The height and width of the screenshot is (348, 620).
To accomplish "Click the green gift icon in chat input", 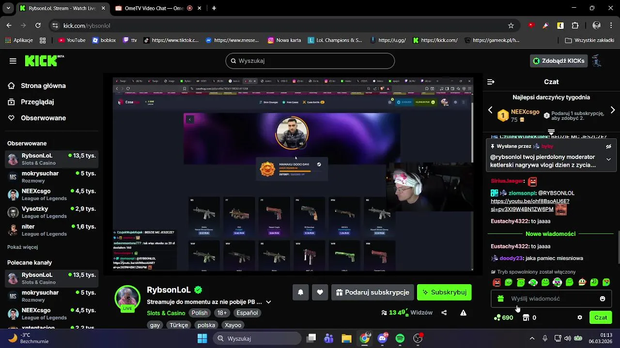I will tap(501, 299).
